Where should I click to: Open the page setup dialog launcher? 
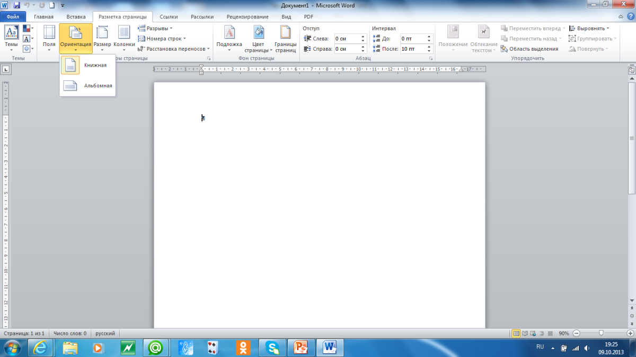pos(209,59)
